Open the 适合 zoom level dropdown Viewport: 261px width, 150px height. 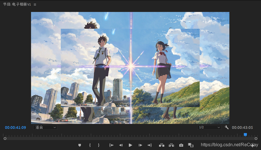point(45,127)
